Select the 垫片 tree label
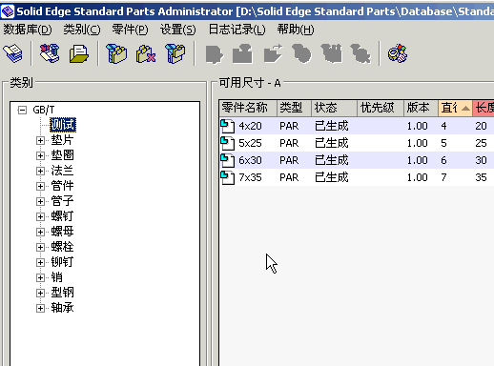 point(62,140)
